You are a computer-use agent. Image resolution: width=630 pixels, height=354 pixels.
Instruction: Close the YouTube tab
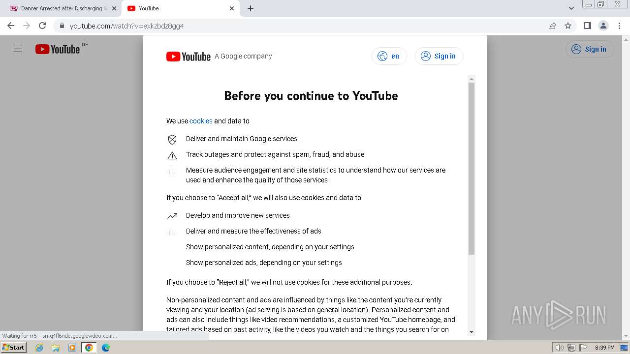[232, 8]
